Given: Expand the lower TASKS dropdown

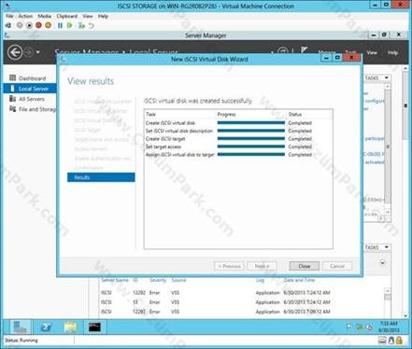Looking at the screenshot, I should (377, 247).
